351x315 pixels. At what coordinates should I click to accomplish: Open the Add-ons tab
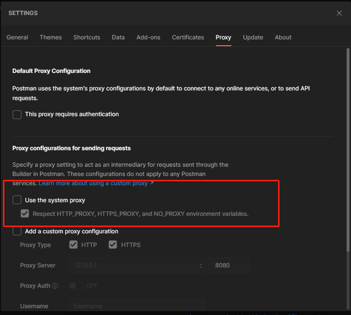(x=148, y=37)
